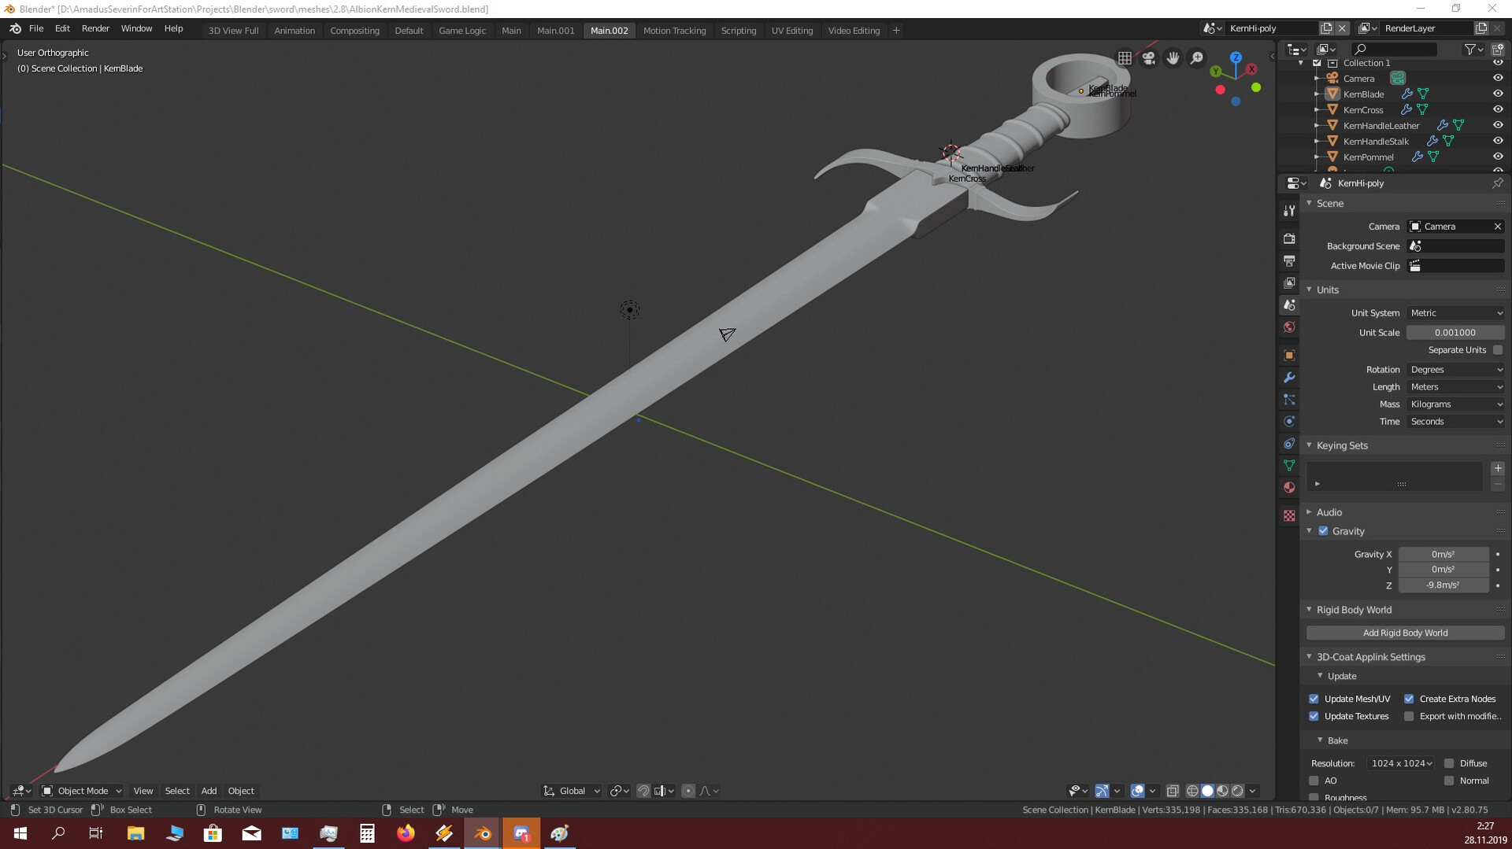
Task: Open the Render menu
Action: [95, 28]
